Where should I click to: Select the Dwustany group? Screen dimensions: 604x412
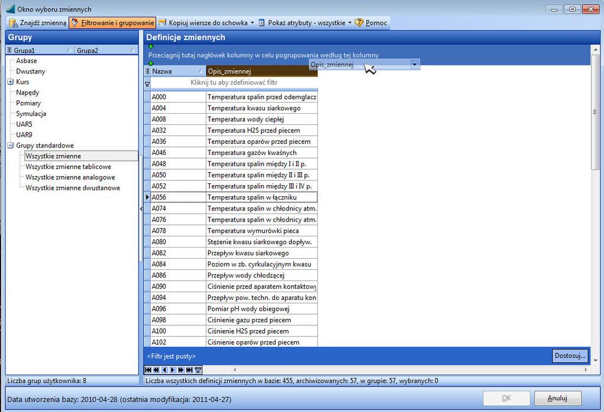pos(31,71)
